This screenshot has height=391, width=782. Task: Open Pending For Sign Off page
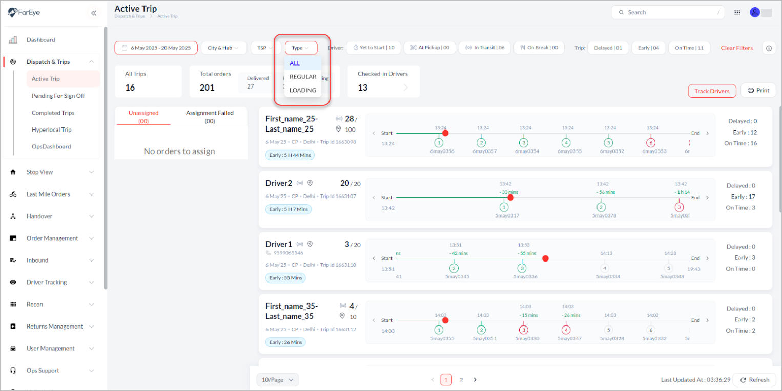[58, 96]
